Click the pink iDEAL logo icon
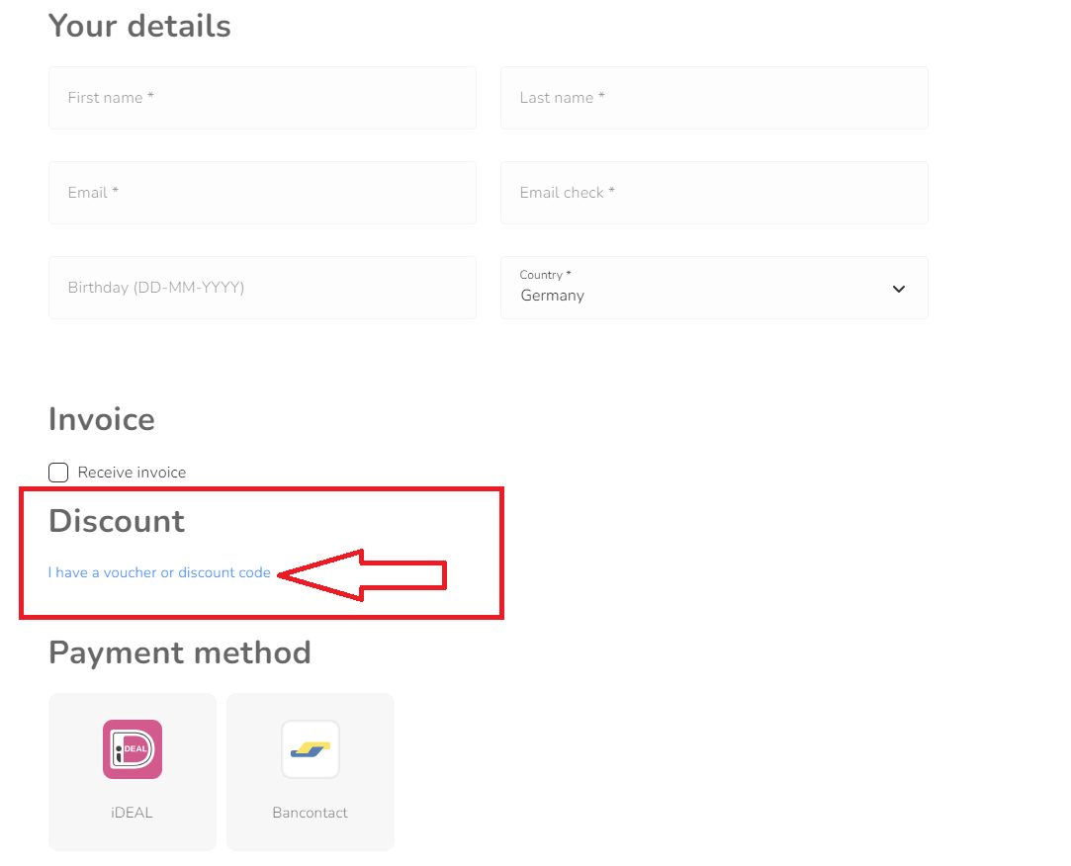Viewport: 1071px width, 866px height. coord(133,749)
